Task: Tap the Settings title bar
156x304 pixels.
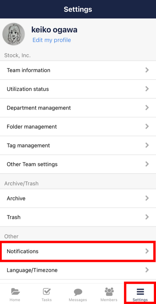Action: pos(78,9)
